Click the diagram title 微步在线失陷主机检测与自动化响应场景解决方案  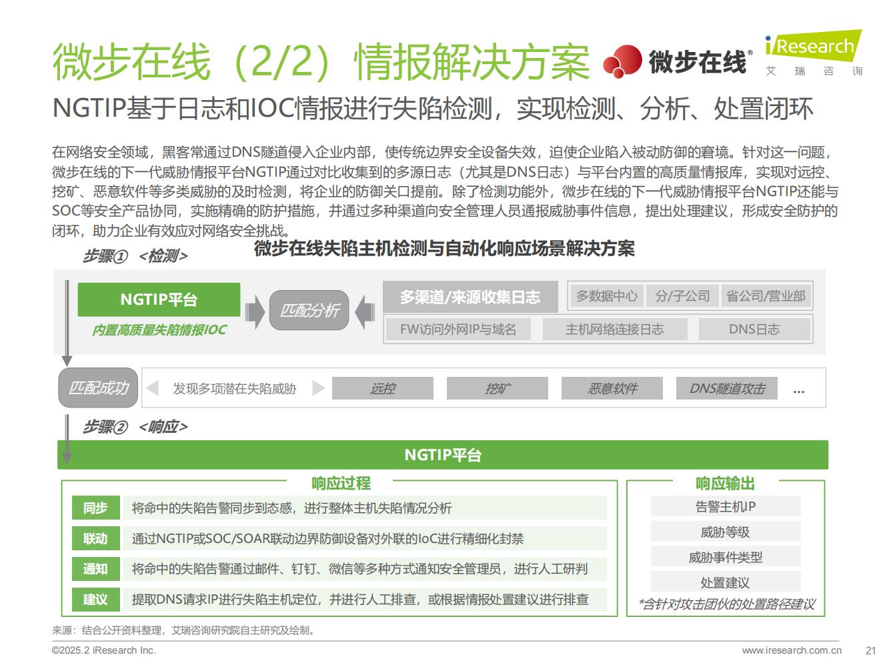point(444,249)
